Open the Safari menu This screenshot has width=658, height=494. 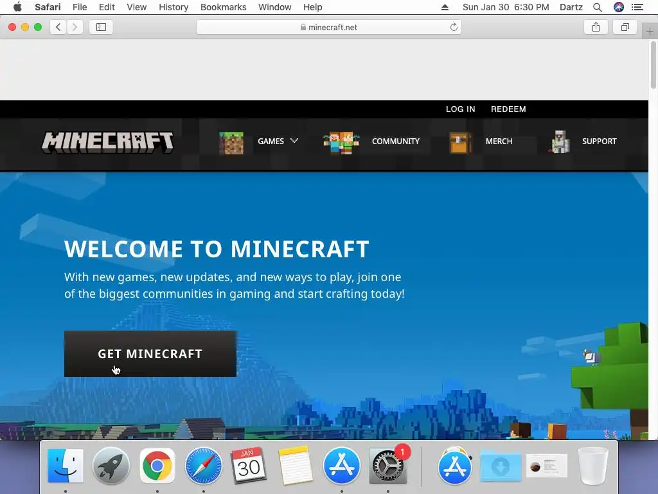coord(48,7)
